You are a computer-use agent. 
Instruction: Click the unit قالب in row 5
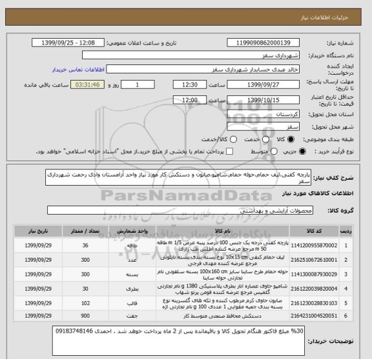(132, 304)
